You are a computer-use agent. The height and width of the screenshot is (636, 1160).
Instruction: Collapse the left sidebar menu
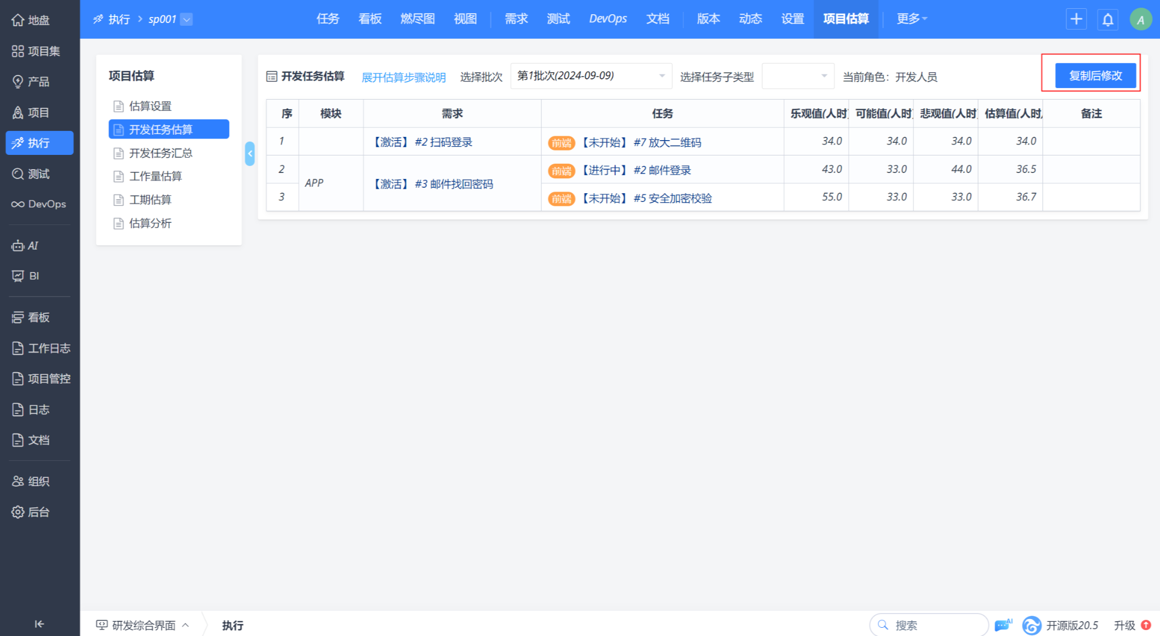[x=39, y=623]
